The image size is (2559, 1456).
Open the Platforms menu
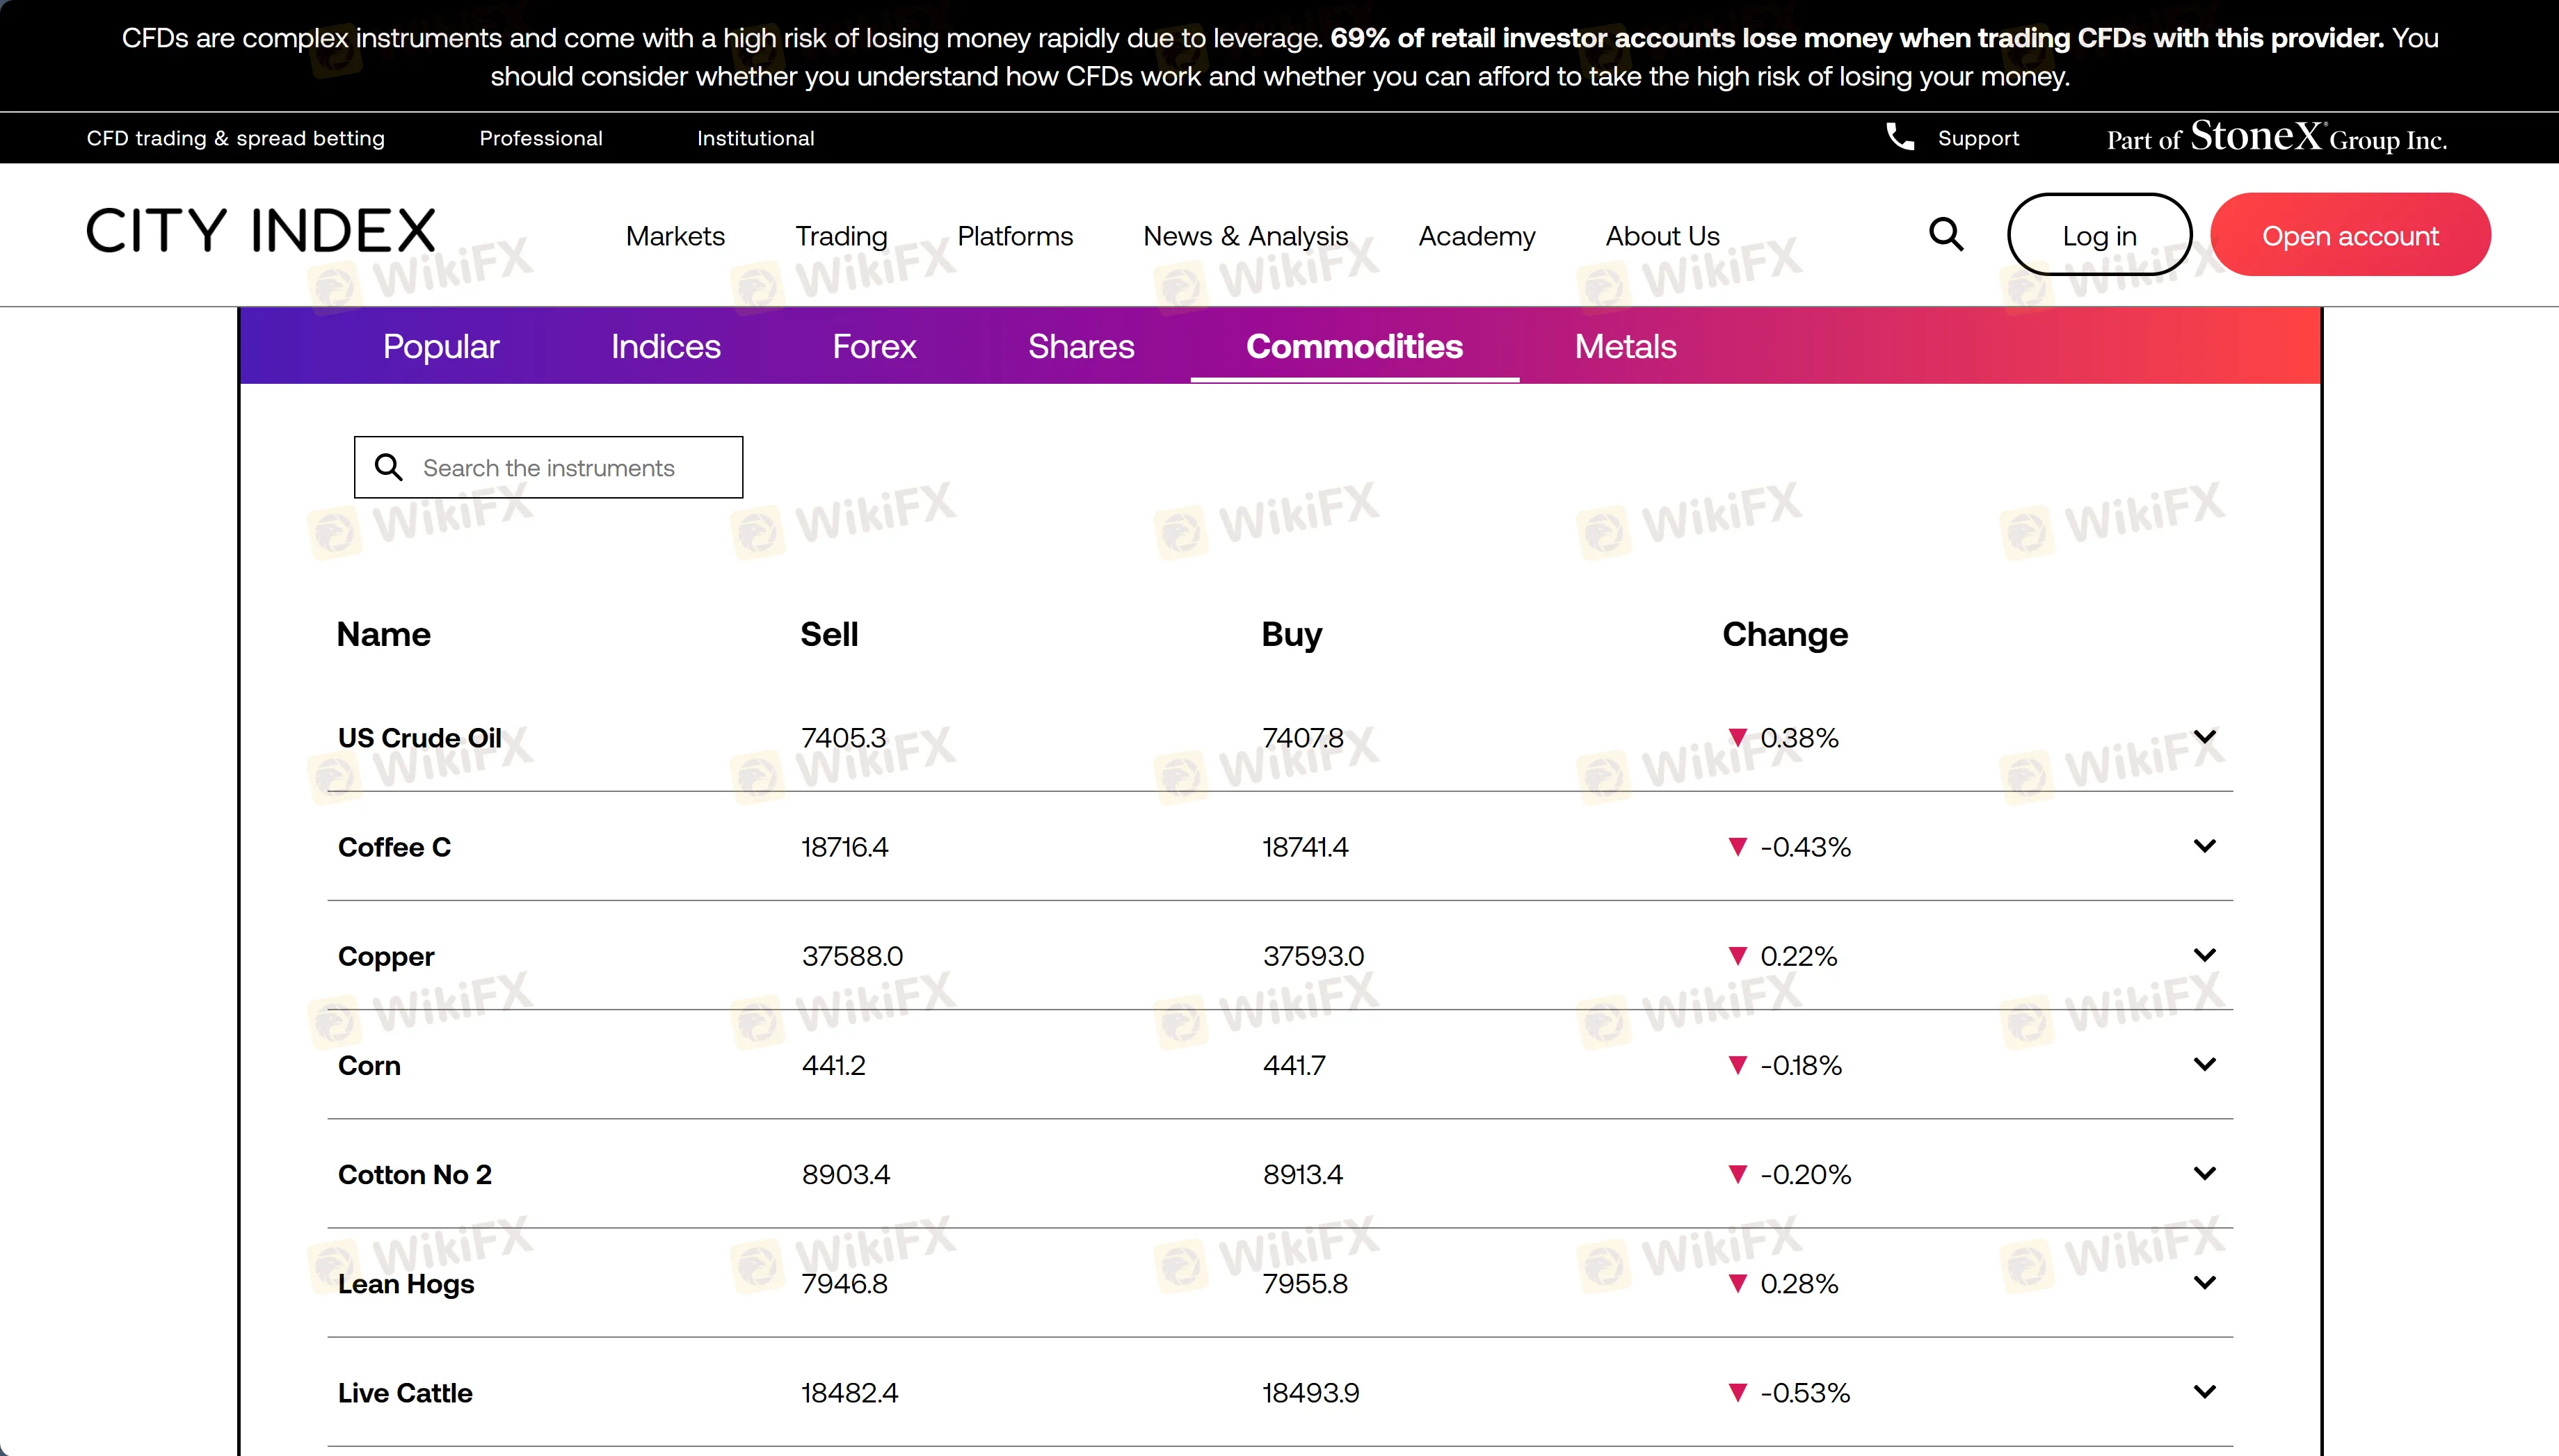click(x=1014, y=236)
